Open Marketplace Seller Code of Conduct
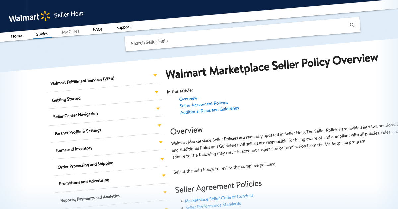398x209 pixels. [219, 198]
